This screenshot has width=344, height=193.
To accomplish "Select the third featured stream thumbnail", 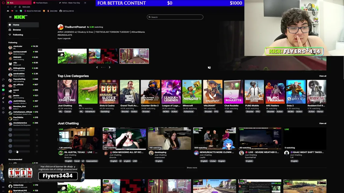I will coord(134,56).
